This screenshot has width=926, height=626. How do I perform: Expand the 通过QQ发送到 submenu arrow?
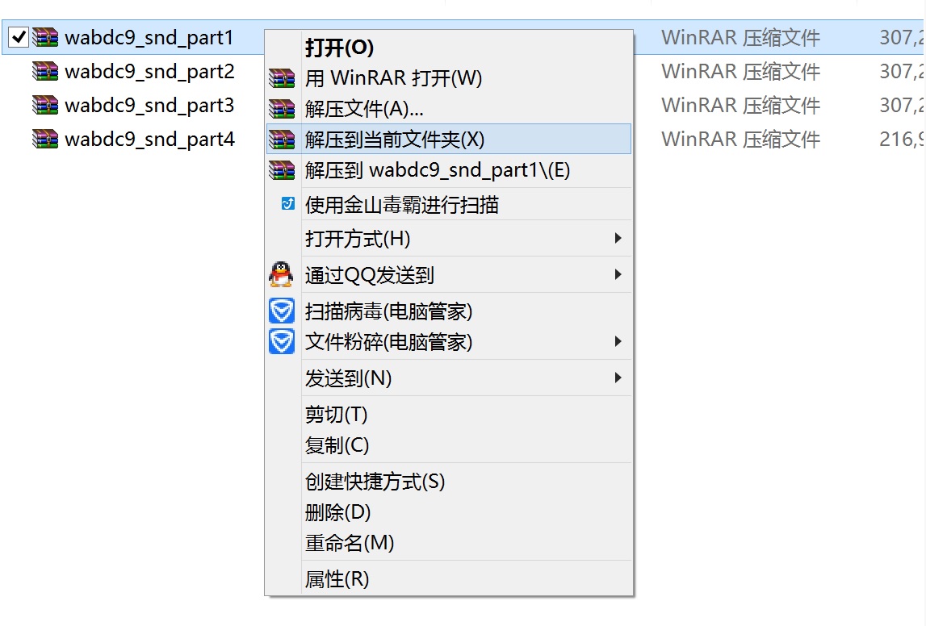pyautogui.click(x=618, y=274)
